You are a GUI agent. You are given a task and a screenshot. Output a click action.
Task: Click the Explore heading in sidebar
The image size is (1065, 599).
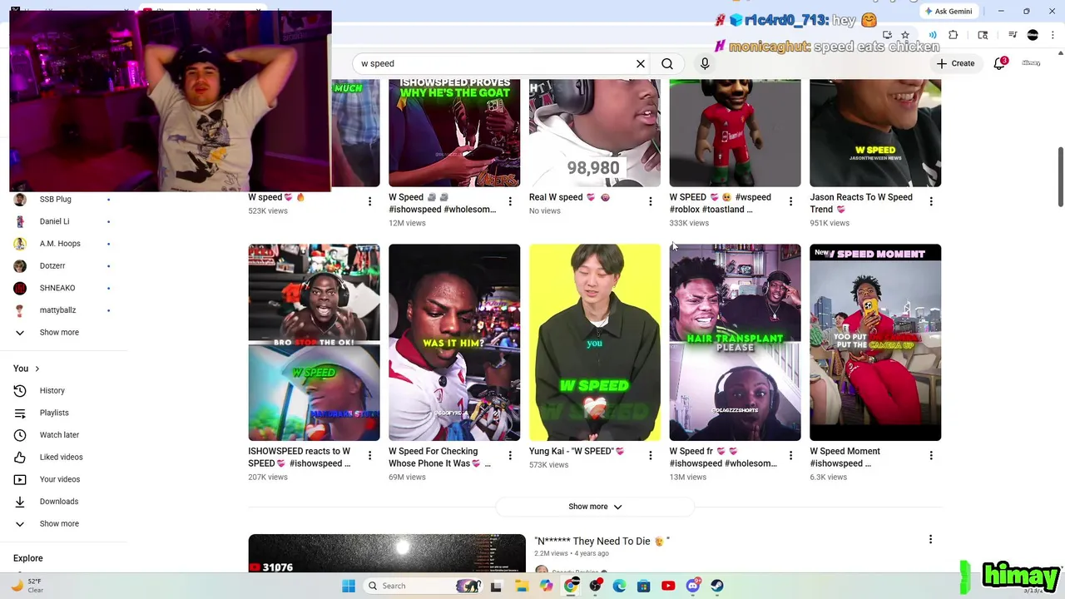point(28,558)
